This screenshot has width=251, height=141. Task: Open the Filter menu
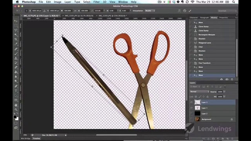point(96,2)
